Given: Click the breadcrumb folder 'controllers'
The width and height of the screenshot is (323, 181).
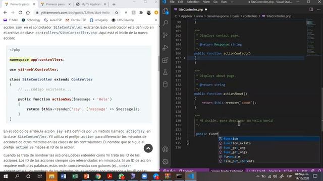Looking at the screenshot, I should pyautogui.click(x=250, y=16).
